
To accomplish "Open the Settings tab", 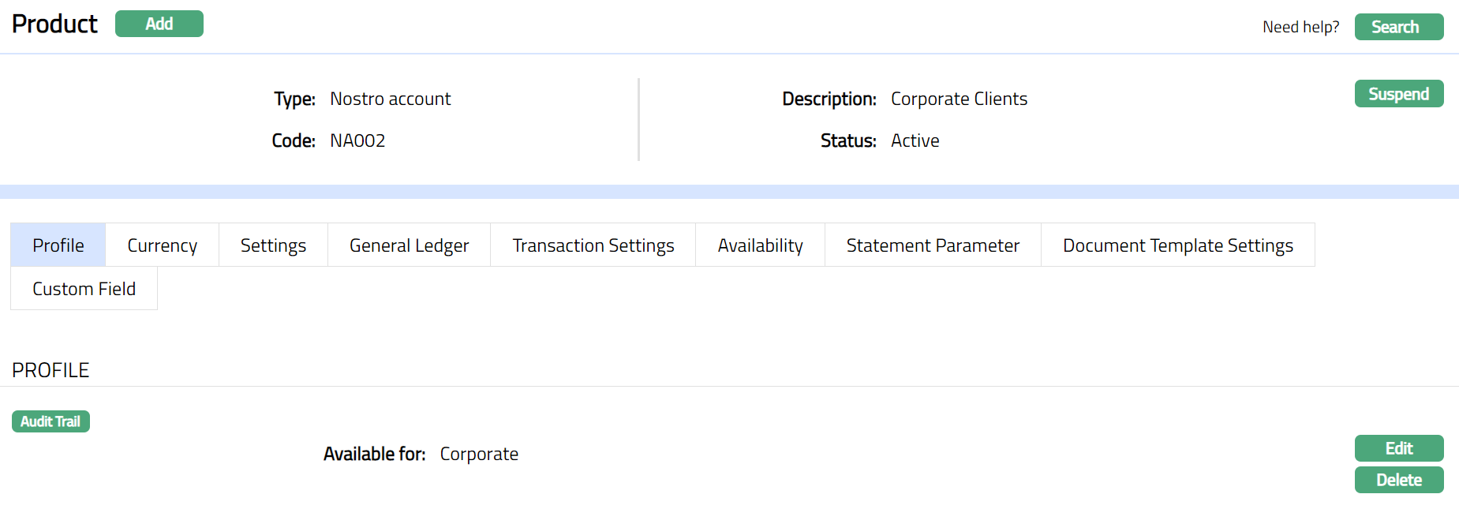I will (273, 245).
